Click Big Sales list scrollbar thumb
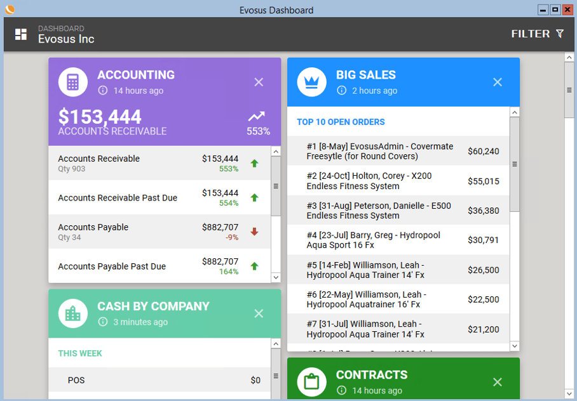The image size is (577, 401). (x=515, y=164)
